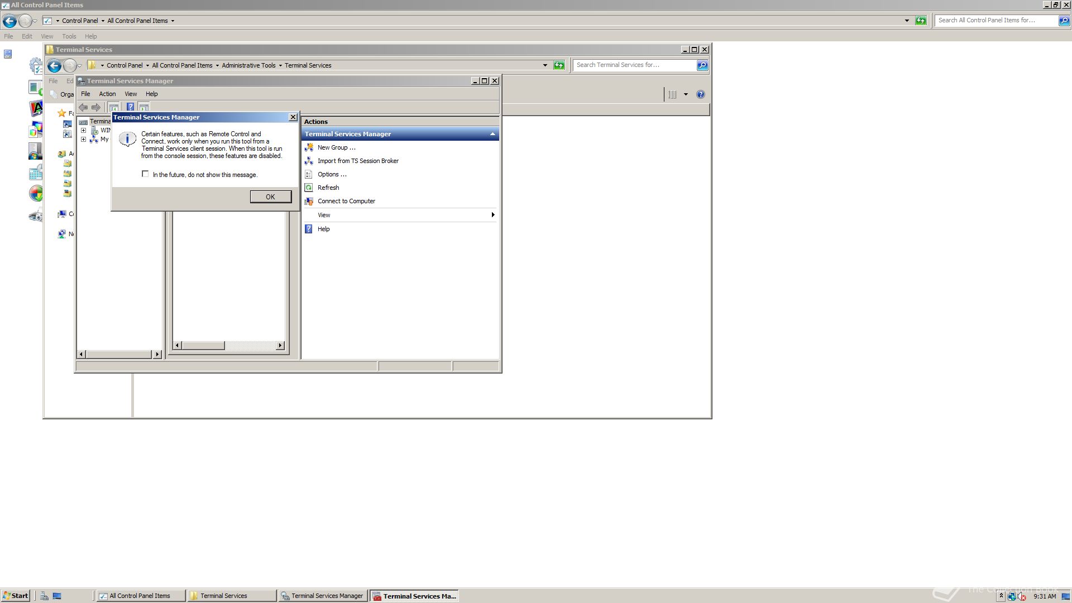
Task: Select the Terminal Services Manager root tree node
Action: coord(100,121)
